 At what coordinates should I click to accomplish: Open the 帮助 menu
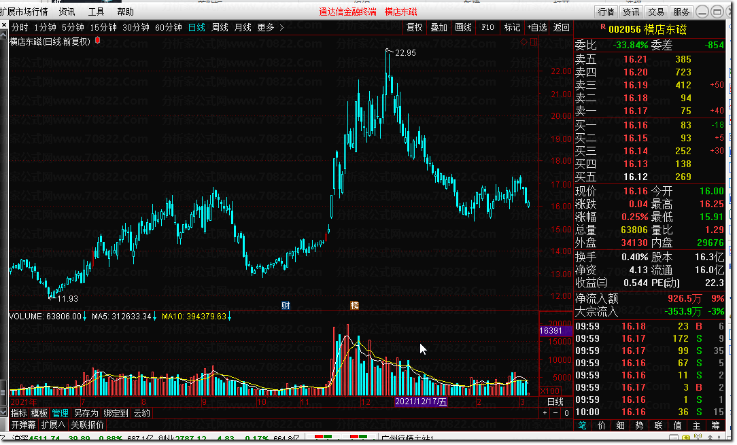pos(126,12)
